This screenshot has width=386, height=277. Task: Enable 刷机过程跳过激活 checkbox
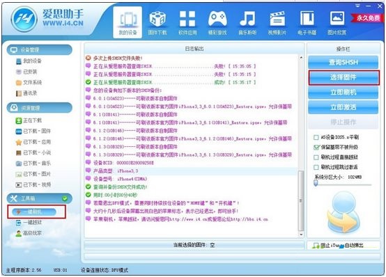pos(316,167)
